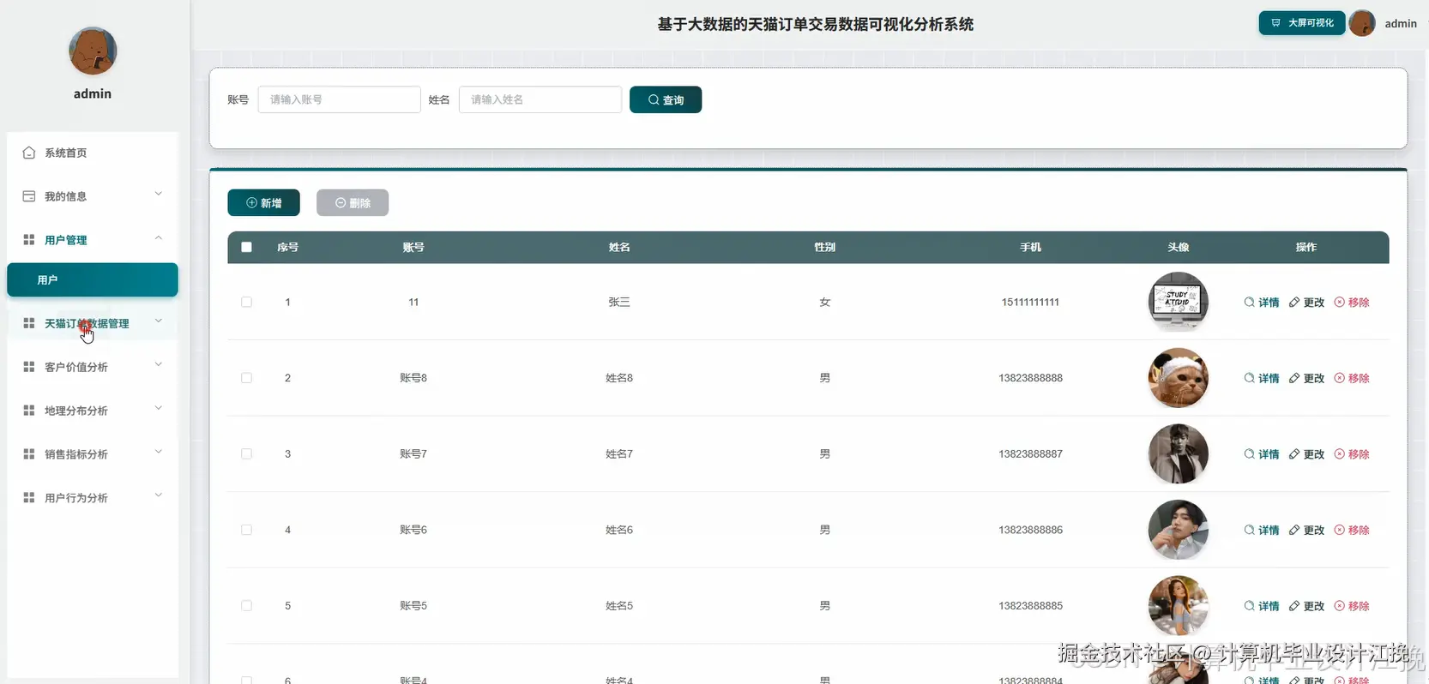Click the card icon beside 我的信息
Image resolution: width=1429 pixels, height=684 pixels.
pyautogui.click(x=29, y=196)
